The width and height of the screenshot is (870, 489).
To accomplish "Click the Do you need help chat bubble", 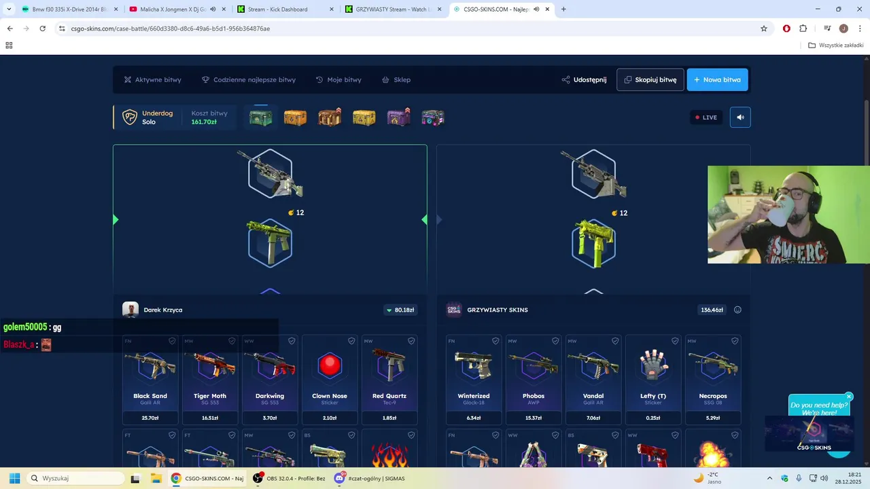I will point(819,409).
